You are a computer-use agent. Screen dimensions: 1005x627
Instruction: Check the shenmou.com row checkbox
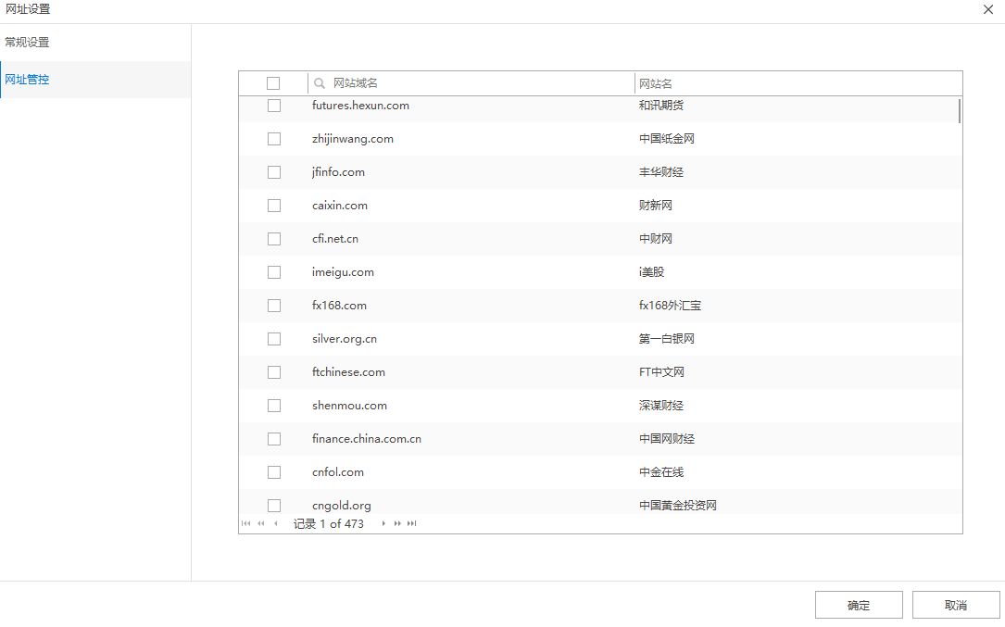pos(273,405)
